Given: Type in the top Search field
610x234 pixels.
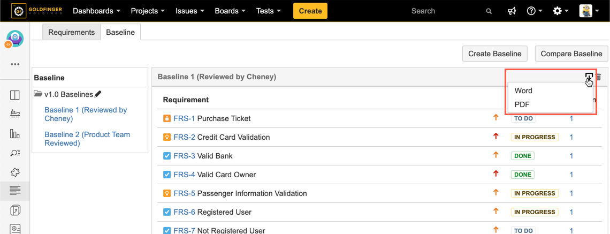Looking at the screenshot, I should (444, 11).
